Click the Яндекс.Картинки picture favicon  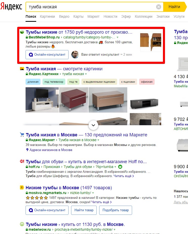[x=22, y=69]
